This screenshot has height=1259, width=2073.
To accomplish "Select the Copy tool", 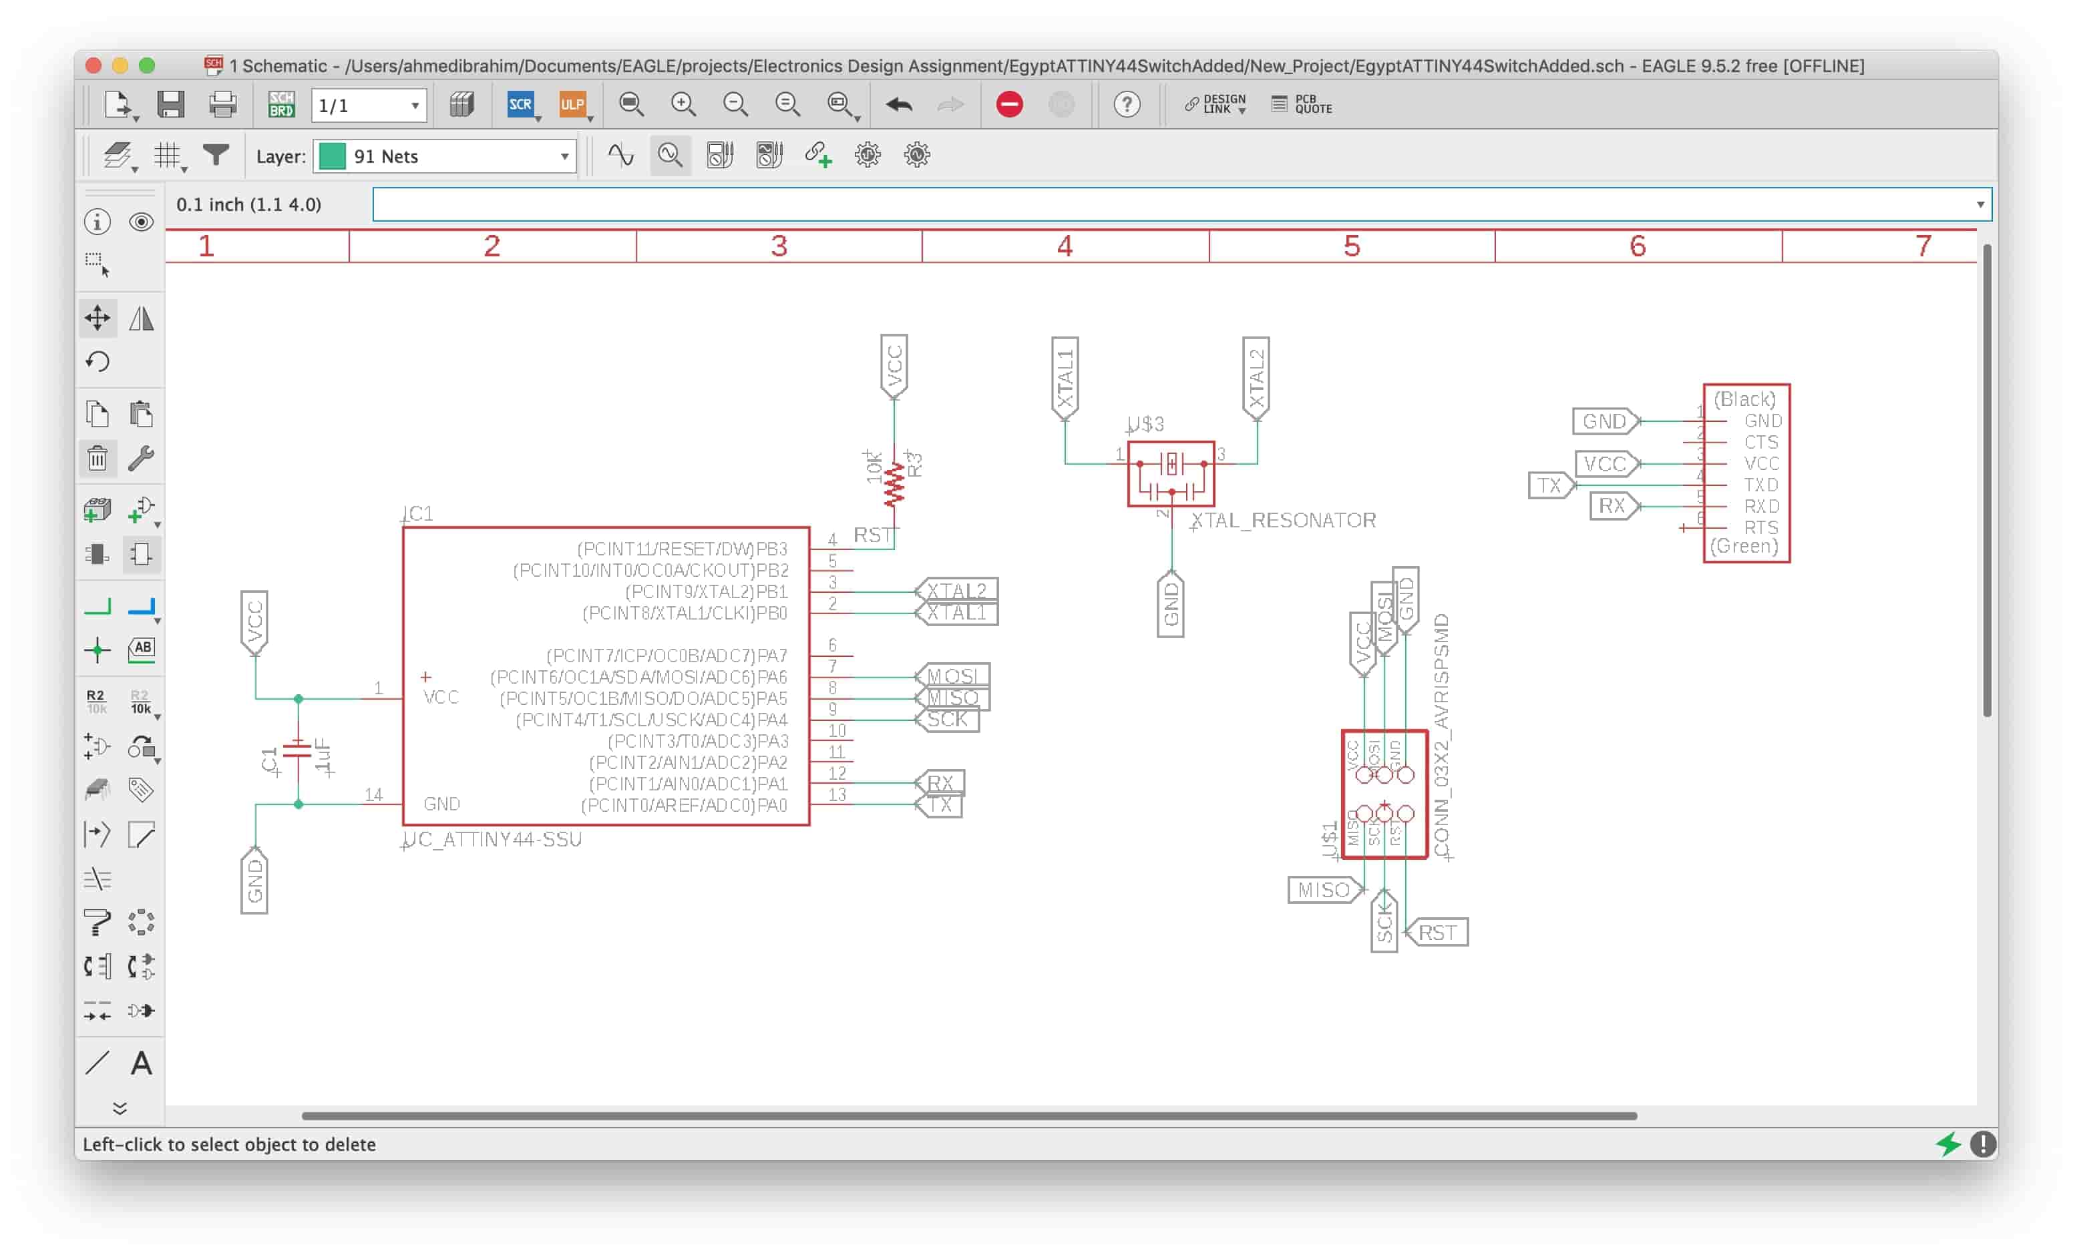I will point(98,415).
